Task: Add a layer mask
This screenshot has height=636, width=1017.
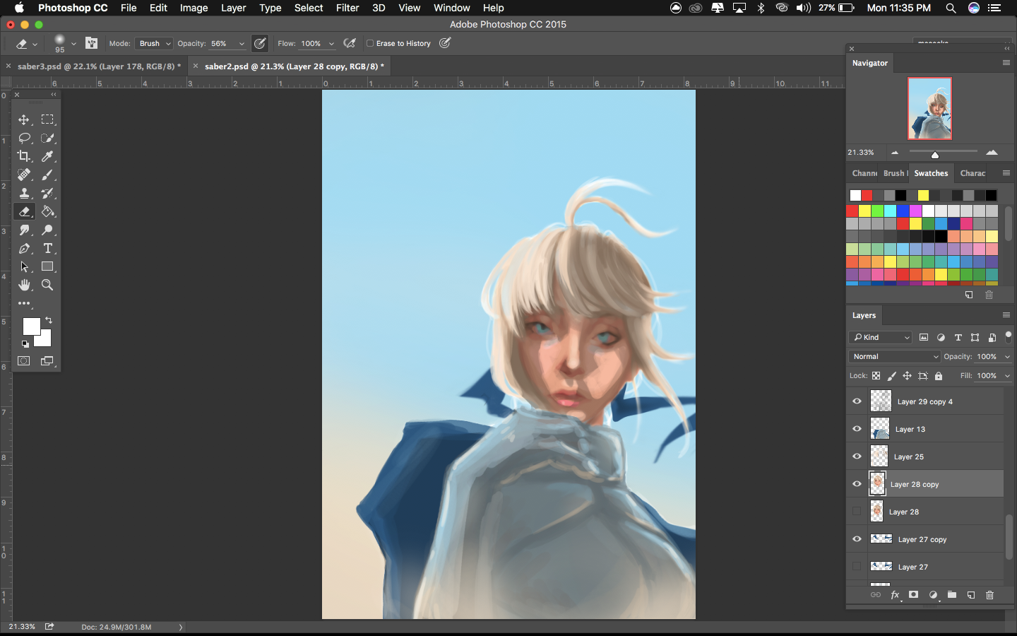Action: point(913,595)
